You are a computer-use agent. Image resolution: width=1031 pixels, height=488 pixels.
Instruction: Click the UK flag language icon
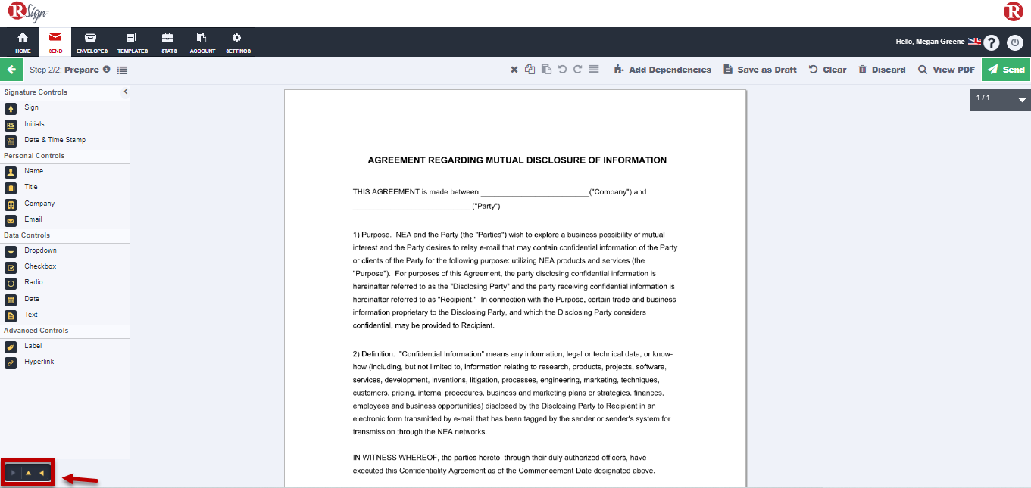point(974,42)
